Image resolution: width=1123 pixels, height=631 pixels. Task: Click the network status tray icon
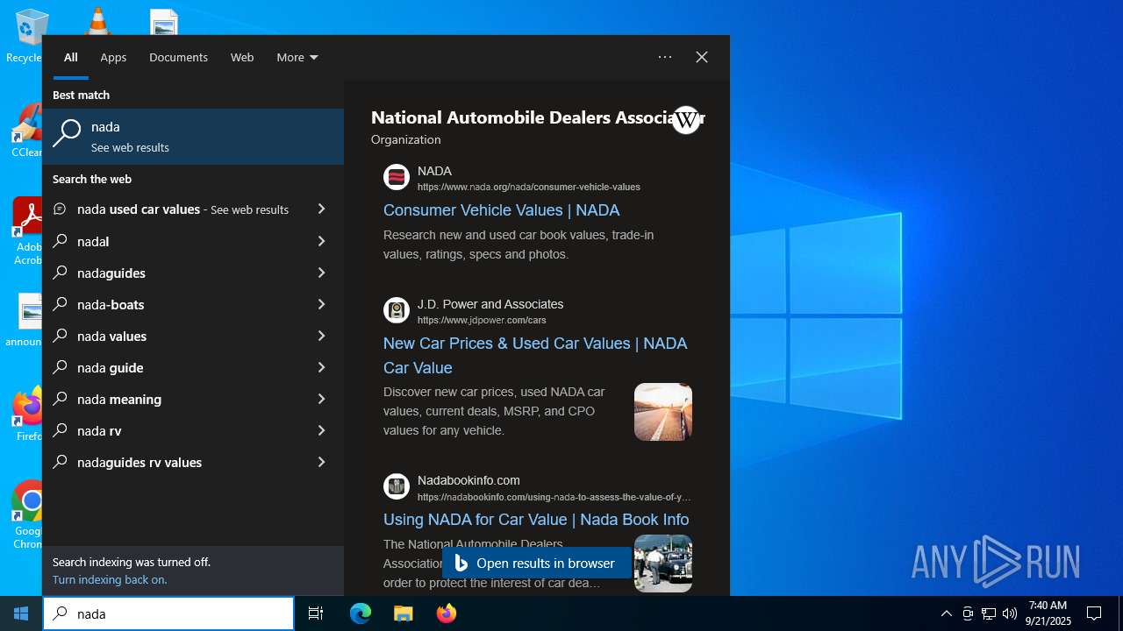pyautogui.click(x=989, y=613)
